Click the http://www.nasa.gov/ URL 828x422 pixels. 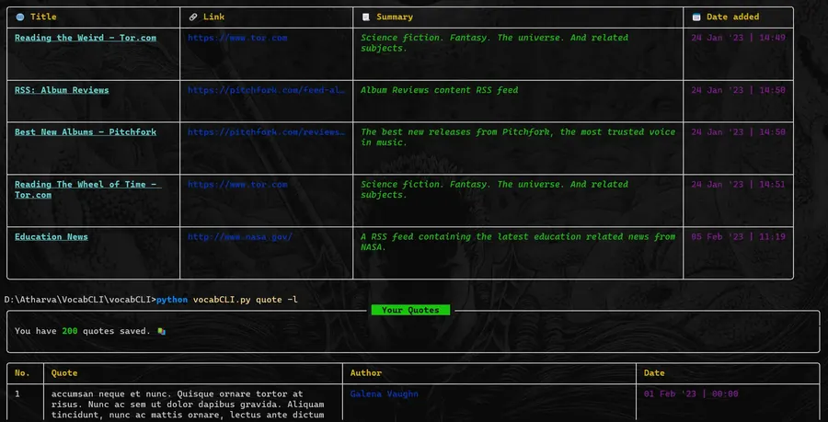tap(240, 237)
